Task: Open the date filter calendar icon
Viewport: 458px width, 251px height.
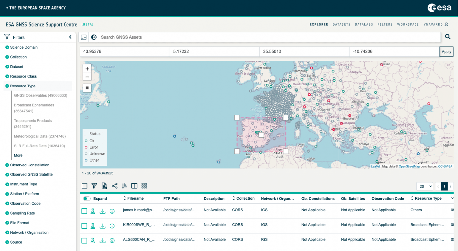Action: coord(83,37)
